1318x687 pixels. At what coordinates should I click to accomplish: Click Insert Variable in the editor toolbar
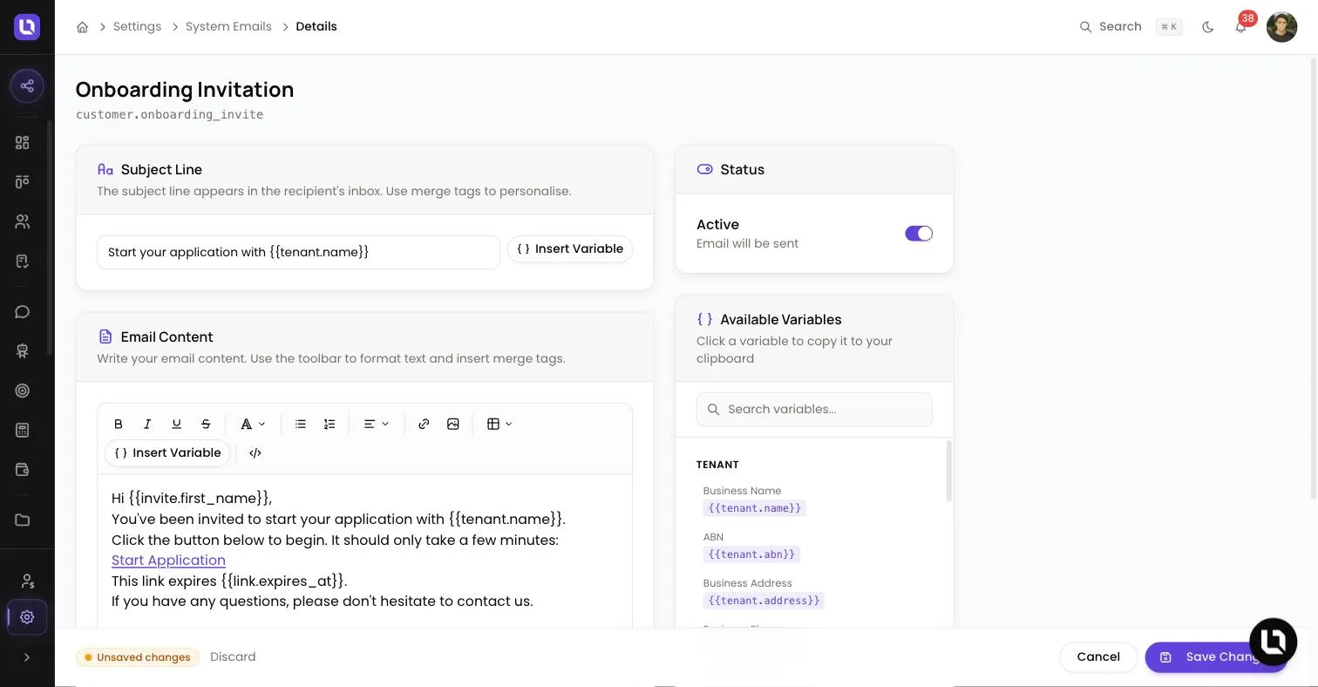click(168, 453)
